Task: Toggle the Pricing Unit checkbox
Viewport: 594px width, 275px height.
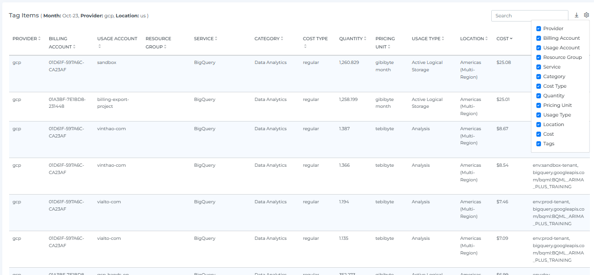Action: click(x=539, y=105)
